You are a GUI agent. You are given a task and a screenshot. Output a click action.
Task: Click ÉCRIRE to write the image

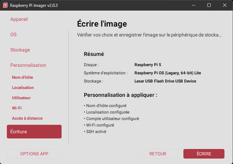[x=204, y=154]
